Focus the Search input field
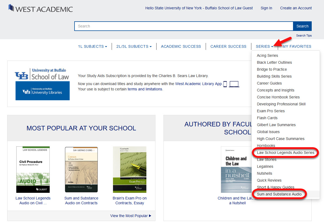The height and width of the screenshot is (224, 324). [184, 26]
